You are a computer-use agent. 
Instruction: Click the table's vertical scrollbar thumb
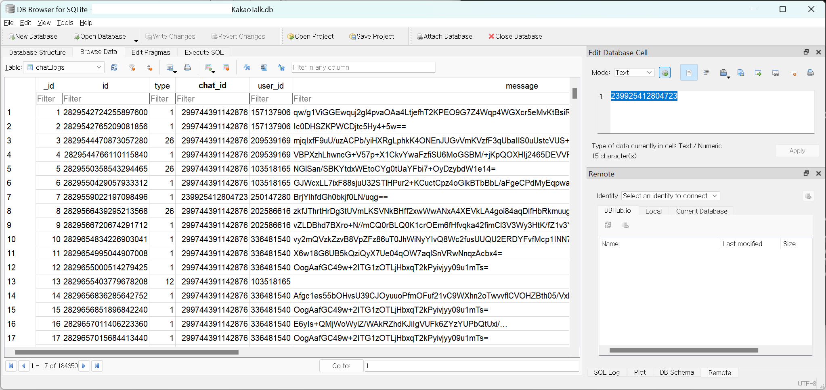click(574, 93)
